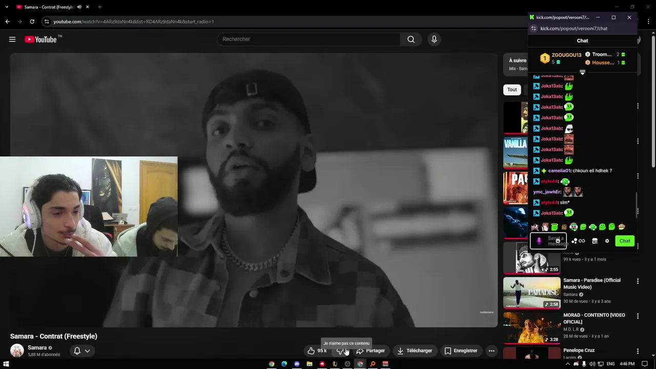Open options menu for Penelope Cruz
The width and height of the screenshot is (656, 369).
point(638,351)
